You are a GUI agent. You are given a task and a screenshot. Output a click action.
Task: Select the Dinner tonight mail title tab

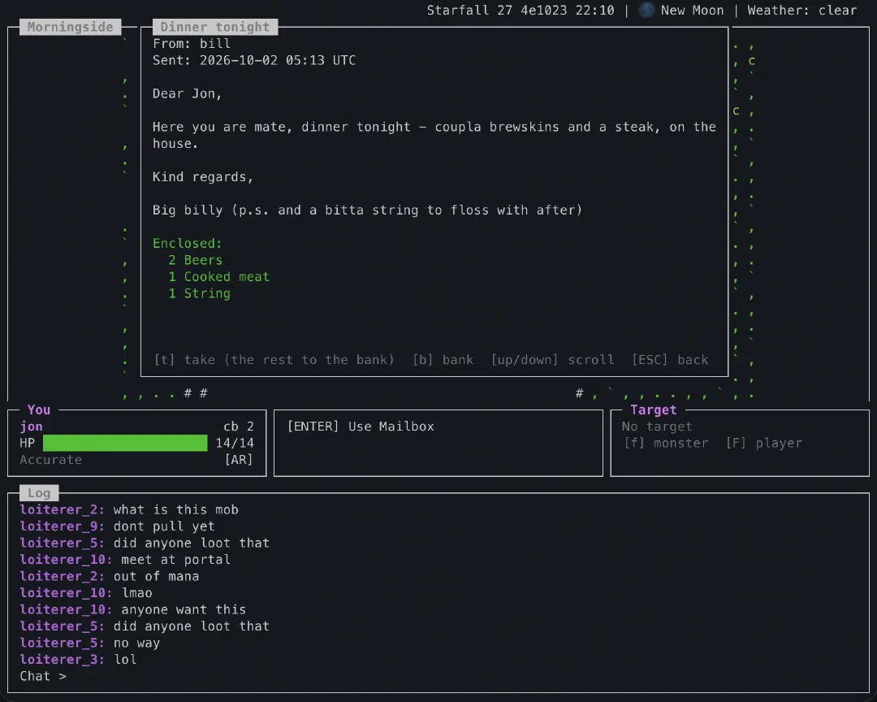(215, 27)
